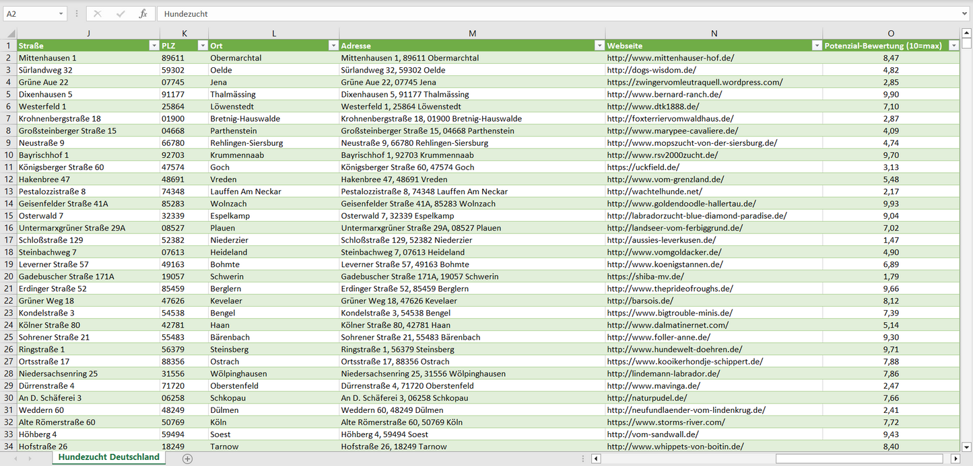
Task: Open the Adresse column filter
Action: point(599,45)
